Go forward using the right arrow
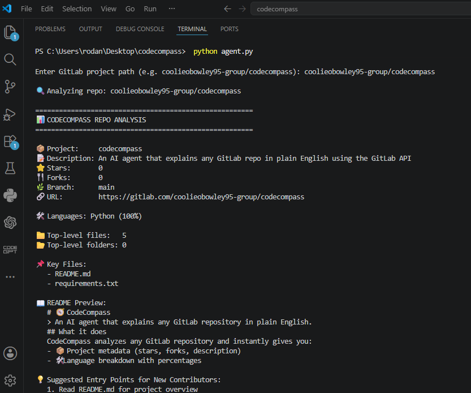471x393 pixels. 242,9
